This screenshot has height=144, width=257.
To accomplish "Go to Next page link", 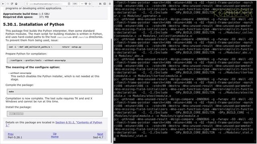I will 100,134.
